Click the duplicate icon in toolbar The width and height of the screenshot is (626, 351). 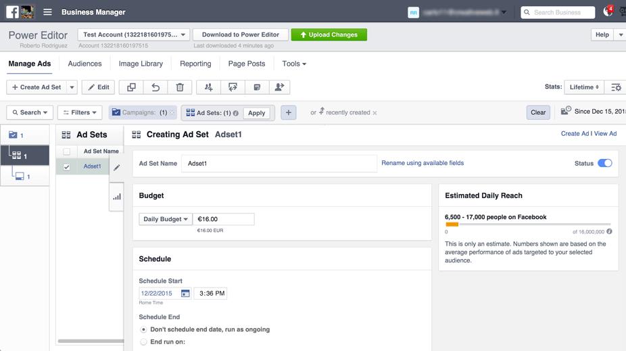(131, 87)
